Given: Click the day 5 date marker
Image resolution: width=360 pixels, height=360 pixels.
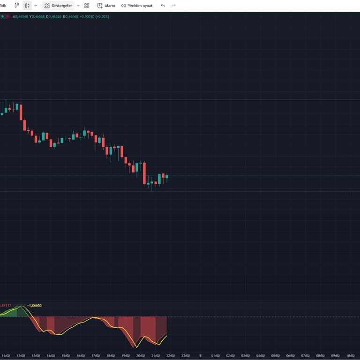Looking at the screenshot, I should point(201,356).
